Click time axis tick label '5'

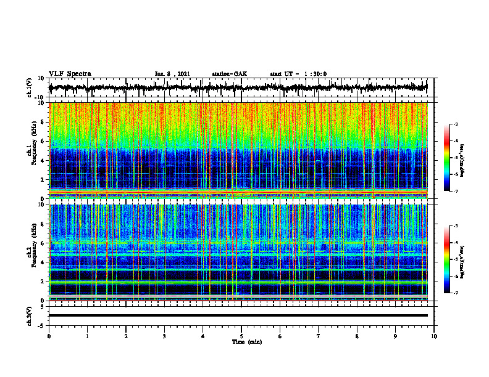point(241,336)
